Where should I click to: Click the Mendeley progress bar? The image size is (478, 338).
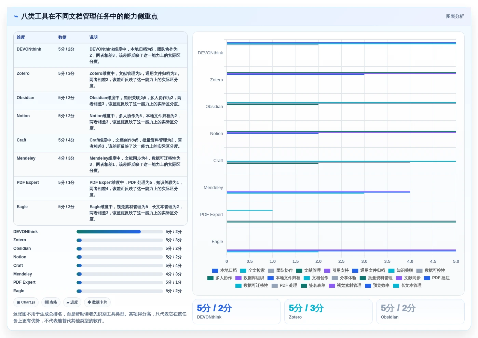120,274
